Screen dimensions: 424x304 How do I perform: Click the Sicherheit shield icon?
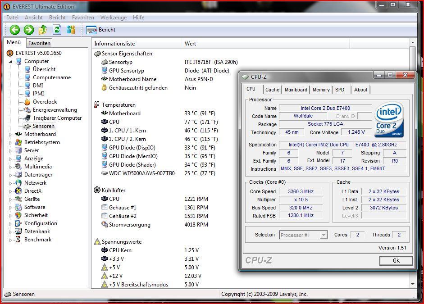[18, 215]
